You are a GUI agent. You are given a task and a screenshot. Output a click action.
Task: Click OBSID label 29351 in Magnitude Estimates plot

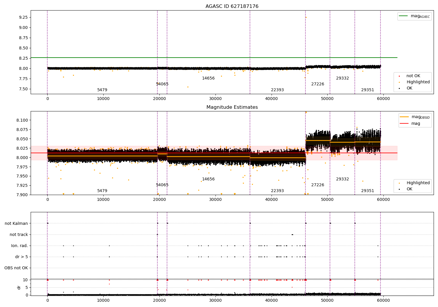(368, 191)
